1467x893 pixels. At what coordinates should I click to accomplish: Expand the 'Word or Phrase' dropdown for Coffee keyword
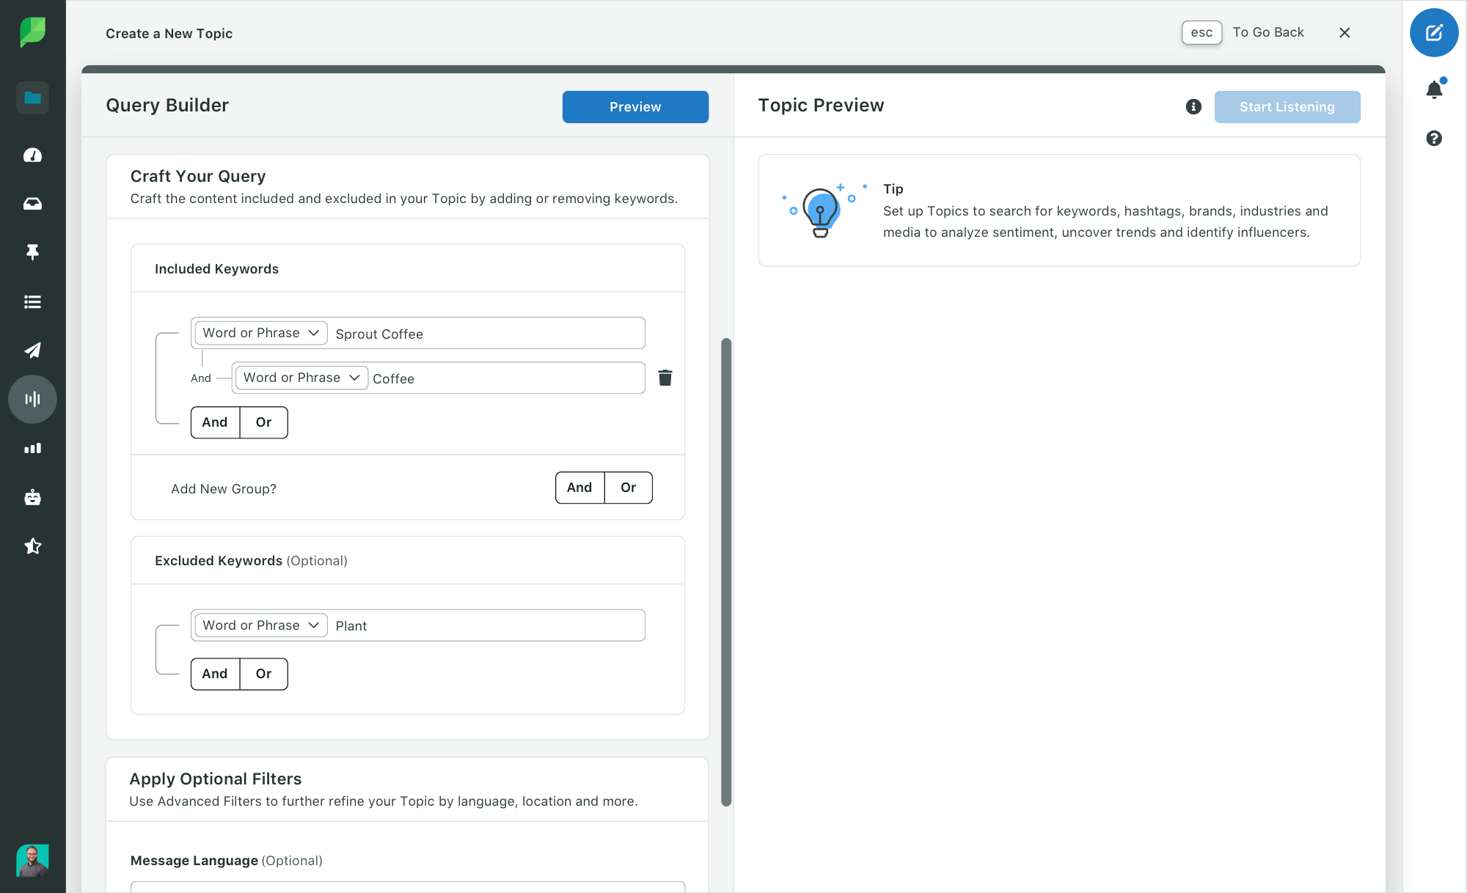[300, 378]
